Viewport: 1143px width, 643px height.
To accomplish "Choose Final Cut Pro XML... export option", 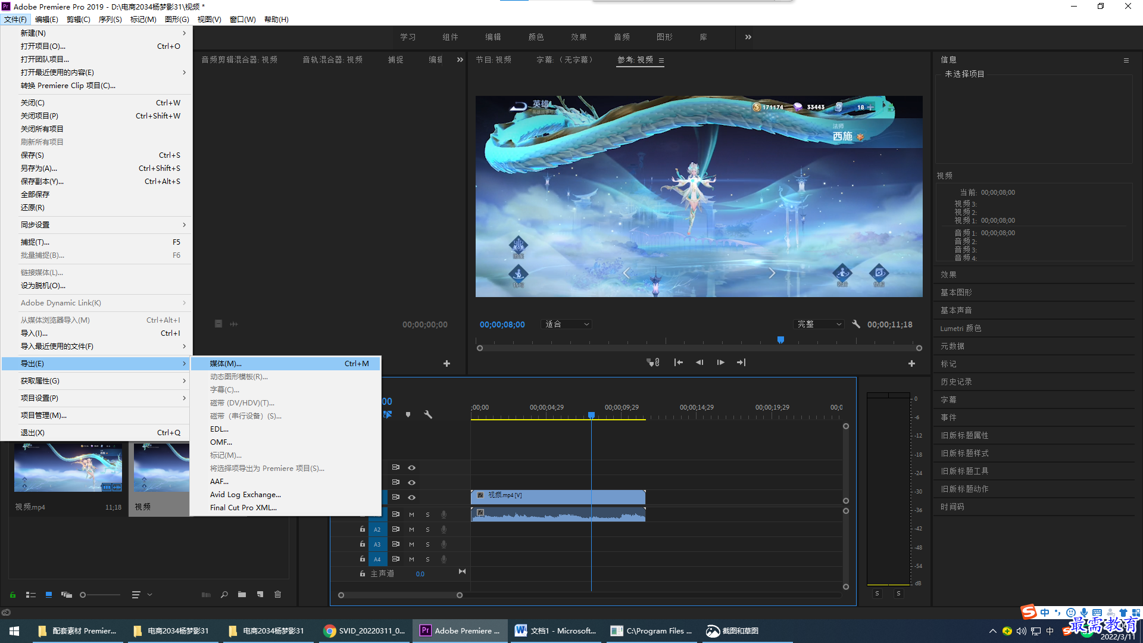I will click(x=286, y=507).
